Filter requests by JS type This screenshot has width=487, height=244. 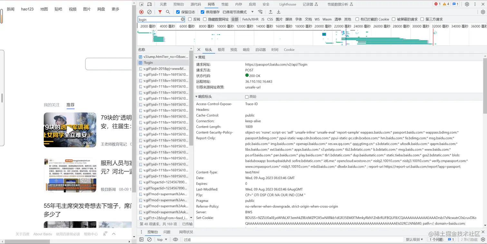click(263, 19)
